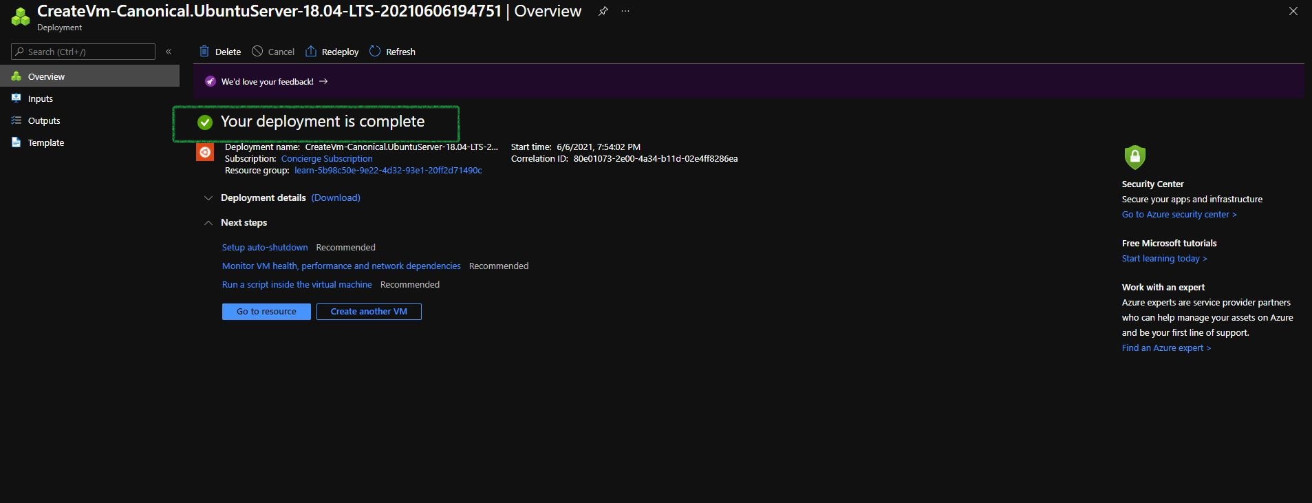The height and width of the screenshot is (503, 1312).
Task: Click the Cancel circle-slash icon
Action: 257,51
